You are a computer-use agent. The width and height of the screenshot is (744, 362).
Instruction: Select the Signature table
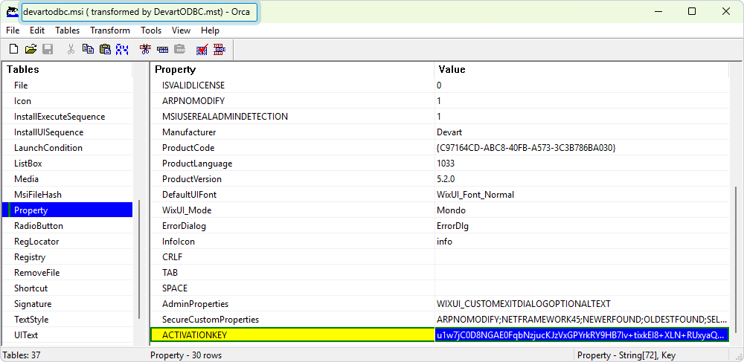[x=68, y=304]
